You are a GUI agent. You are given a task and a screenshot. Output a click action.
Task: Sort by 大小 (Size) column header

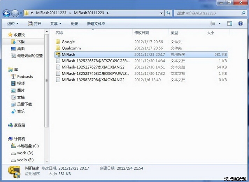[217, 33]
